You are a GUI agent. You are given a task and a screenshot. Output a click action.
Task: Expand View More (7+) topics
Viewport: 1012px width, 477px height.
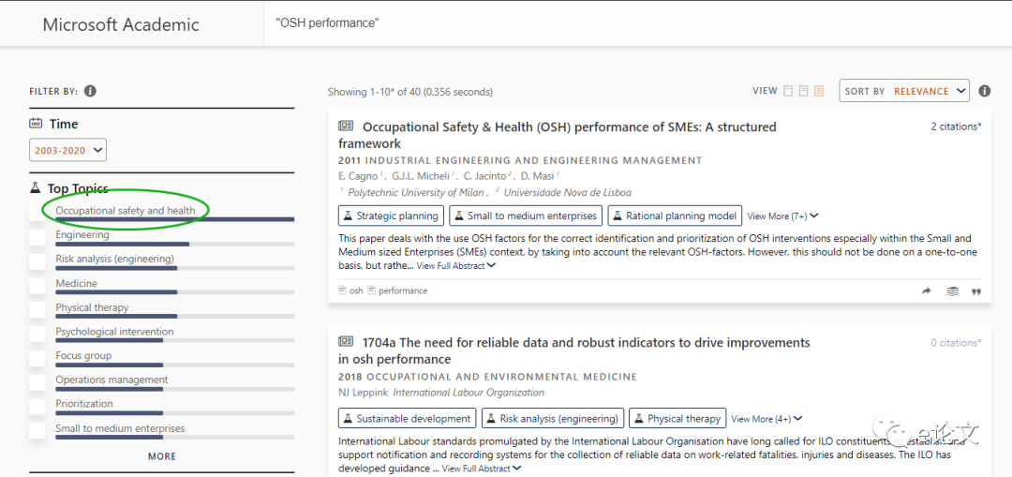click(782, 216)
